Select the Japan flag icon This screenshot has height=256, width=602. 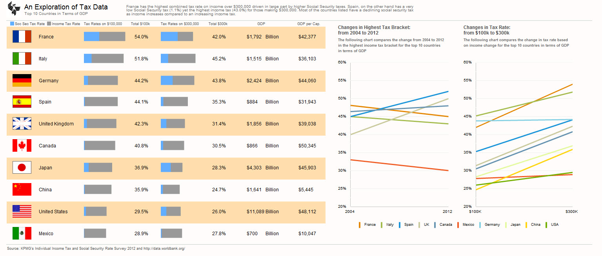coord(22,167)
